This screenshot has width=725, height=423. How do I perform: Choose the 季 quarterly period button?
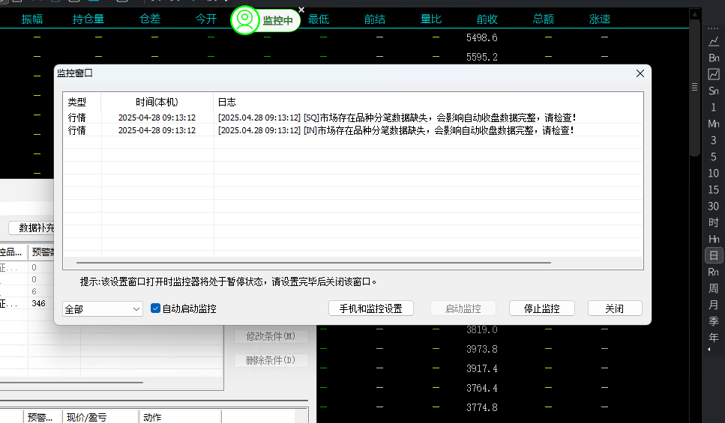tap(714, 321)
